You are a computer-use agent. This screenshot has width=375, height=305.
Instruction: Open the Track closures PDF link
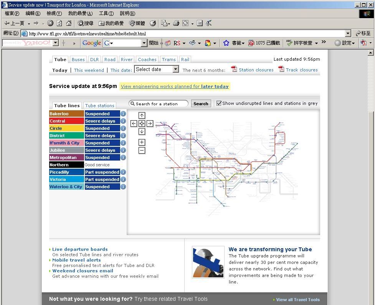click(x=298, y=70)
